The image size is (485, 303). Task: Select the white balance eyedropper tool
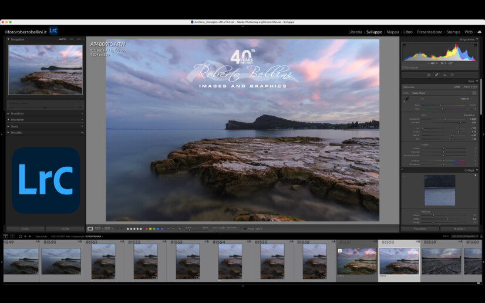coord(406,100)
